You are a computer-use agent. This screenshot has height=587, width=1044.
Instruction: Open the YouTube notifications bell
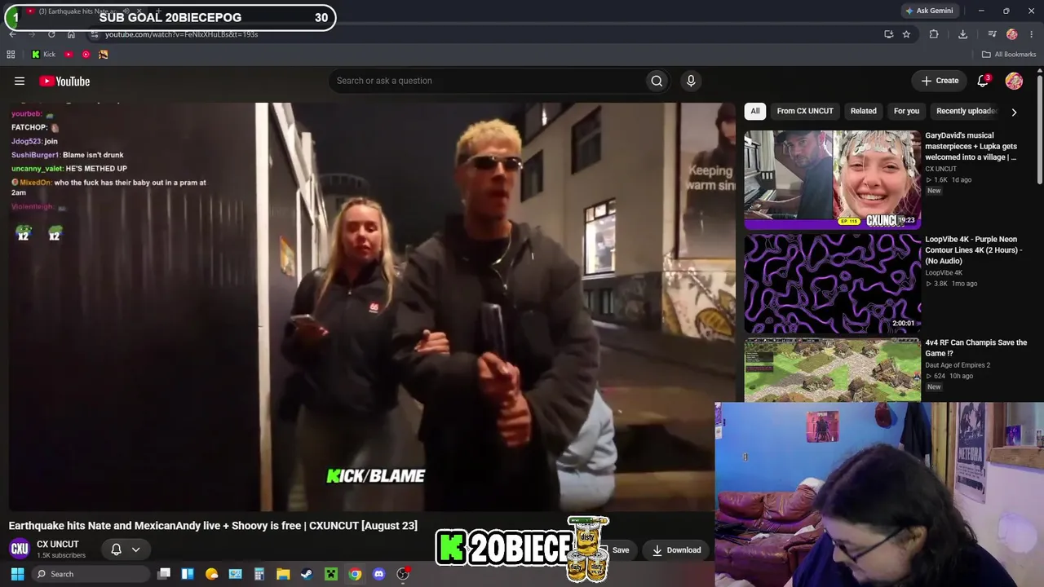coord(983,81)
